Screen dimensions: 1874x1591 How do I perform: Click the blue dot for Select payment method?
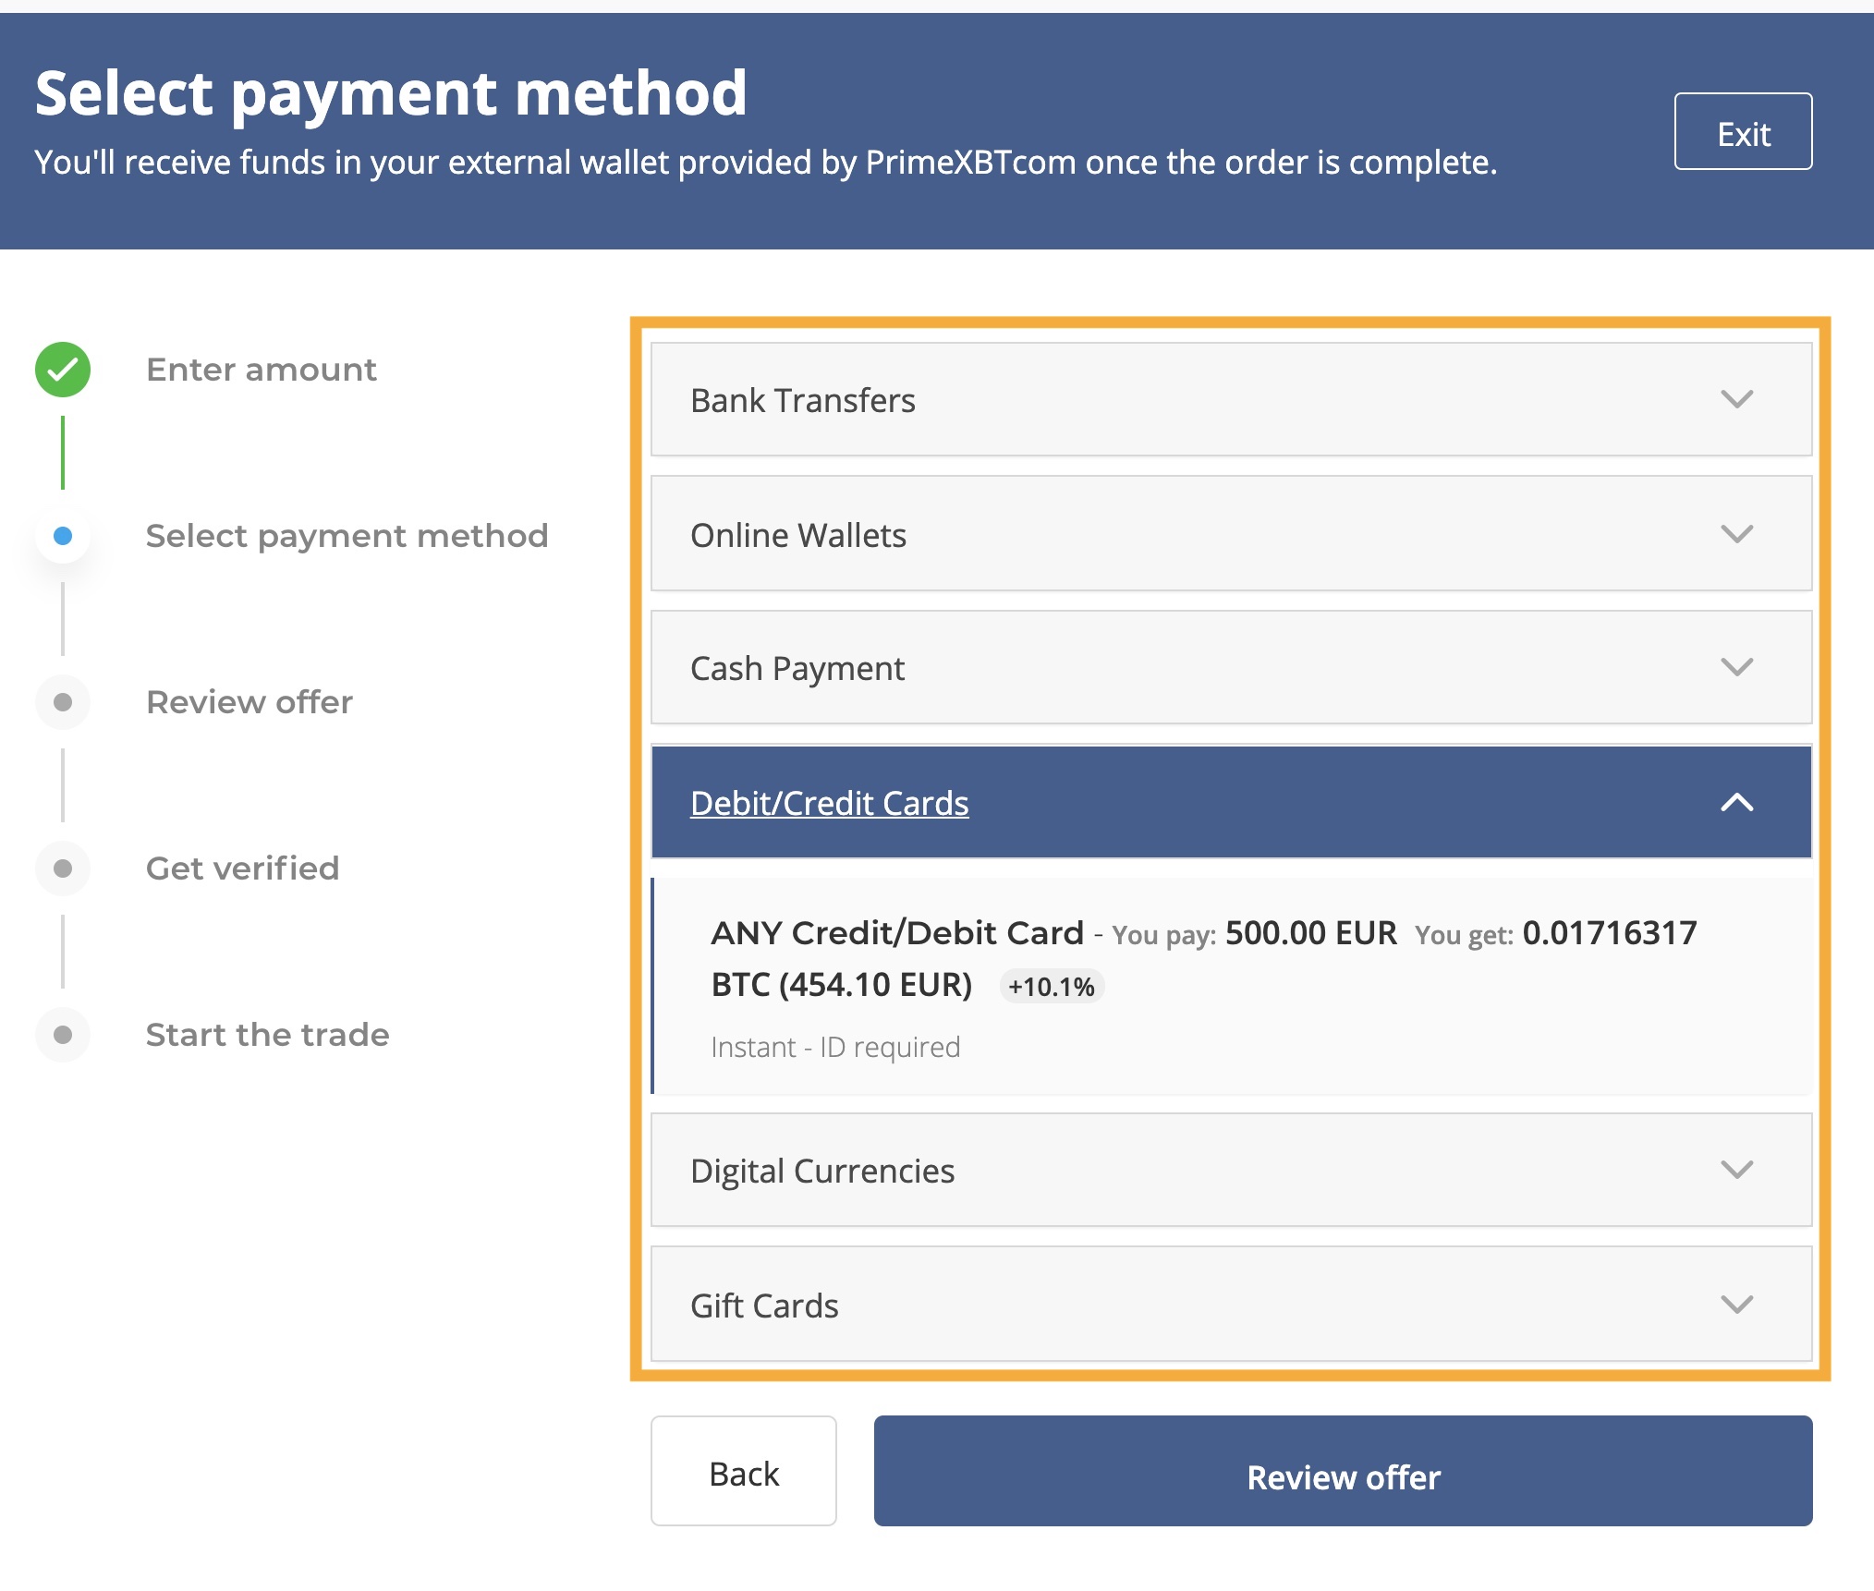pyautogui.click(x=63, y=536)
